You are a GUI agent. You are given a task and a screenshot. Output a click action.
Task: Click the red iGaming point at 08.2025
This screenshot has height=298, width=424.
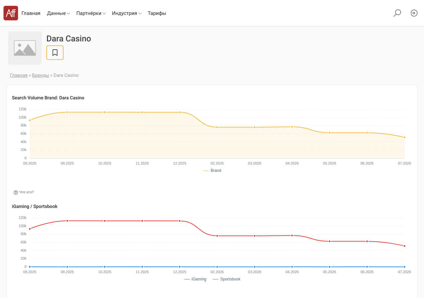pos(30,229)
